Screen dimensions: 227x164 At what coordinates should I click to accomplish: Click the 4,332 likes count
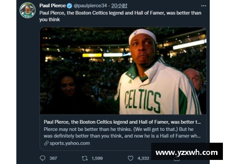point(143,158)
